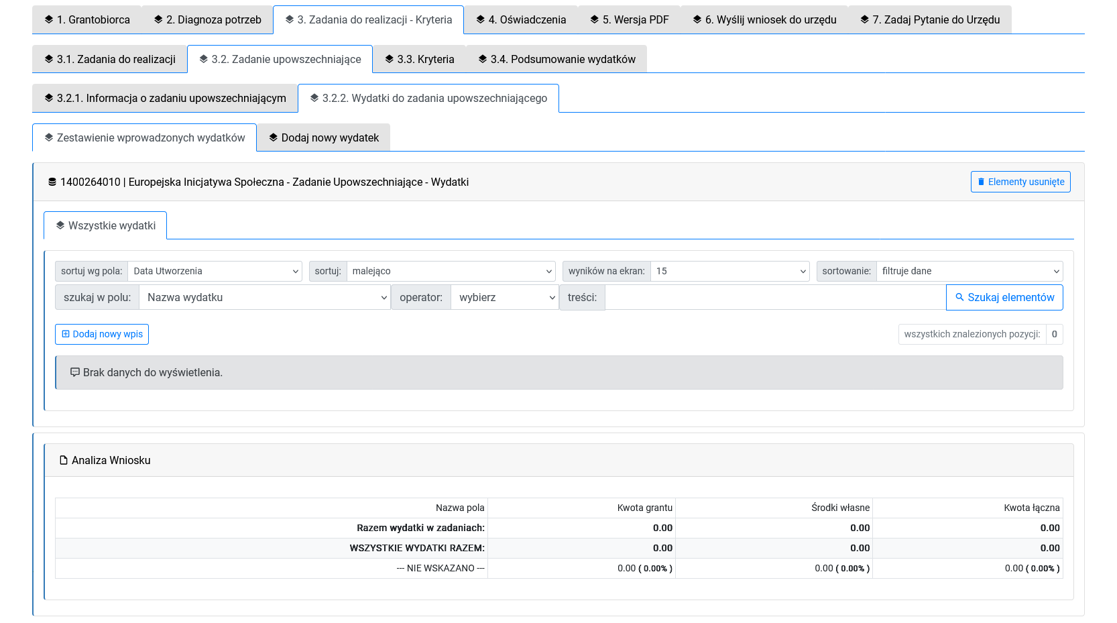Switch to the 4. Oświadczenia tab
This screenshot has height=623, width=1117.
[521, 19]
